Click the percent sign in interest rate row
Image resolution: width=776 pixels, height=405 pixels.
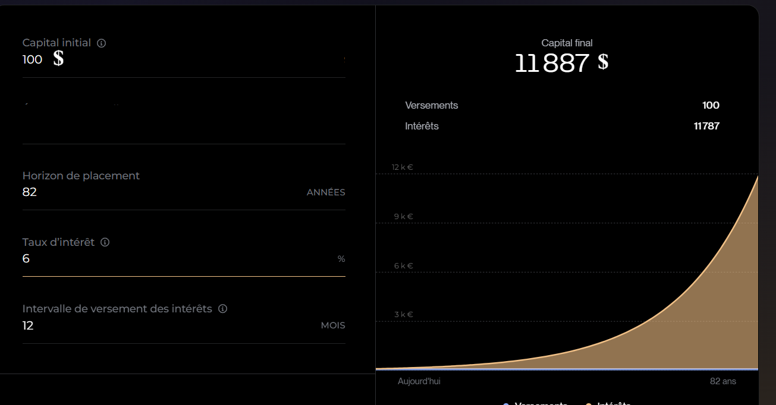click(x=341, y=259)
